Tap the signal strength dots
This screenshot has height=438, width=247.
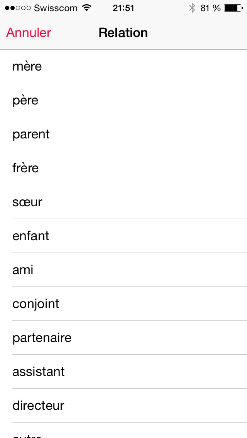17,8
